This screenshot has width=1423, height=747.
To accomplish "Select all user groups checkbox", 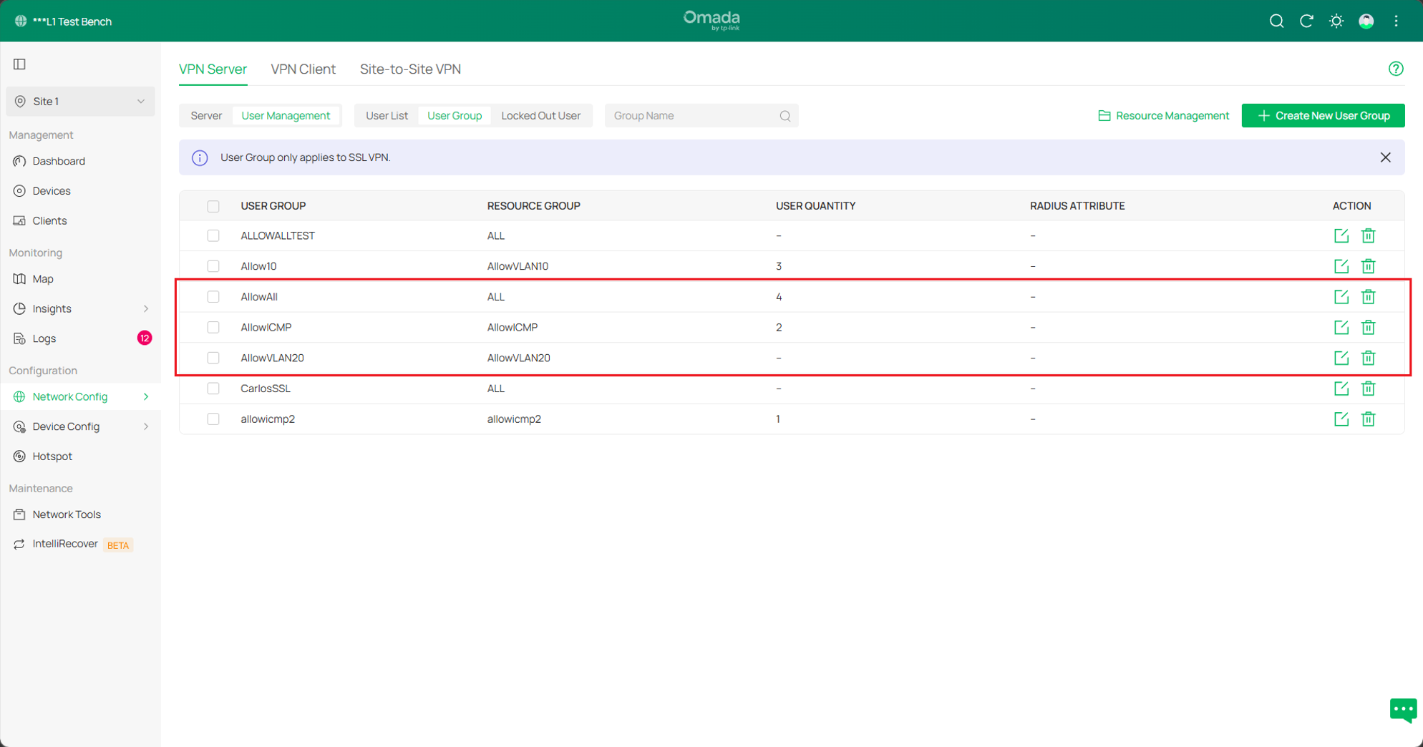I will [213, 206].
